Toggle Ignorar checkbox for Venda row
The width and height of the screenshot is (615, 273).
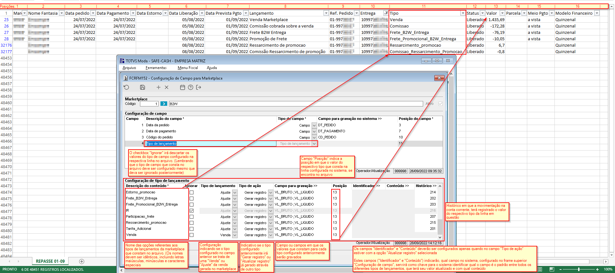pos(192,235)
